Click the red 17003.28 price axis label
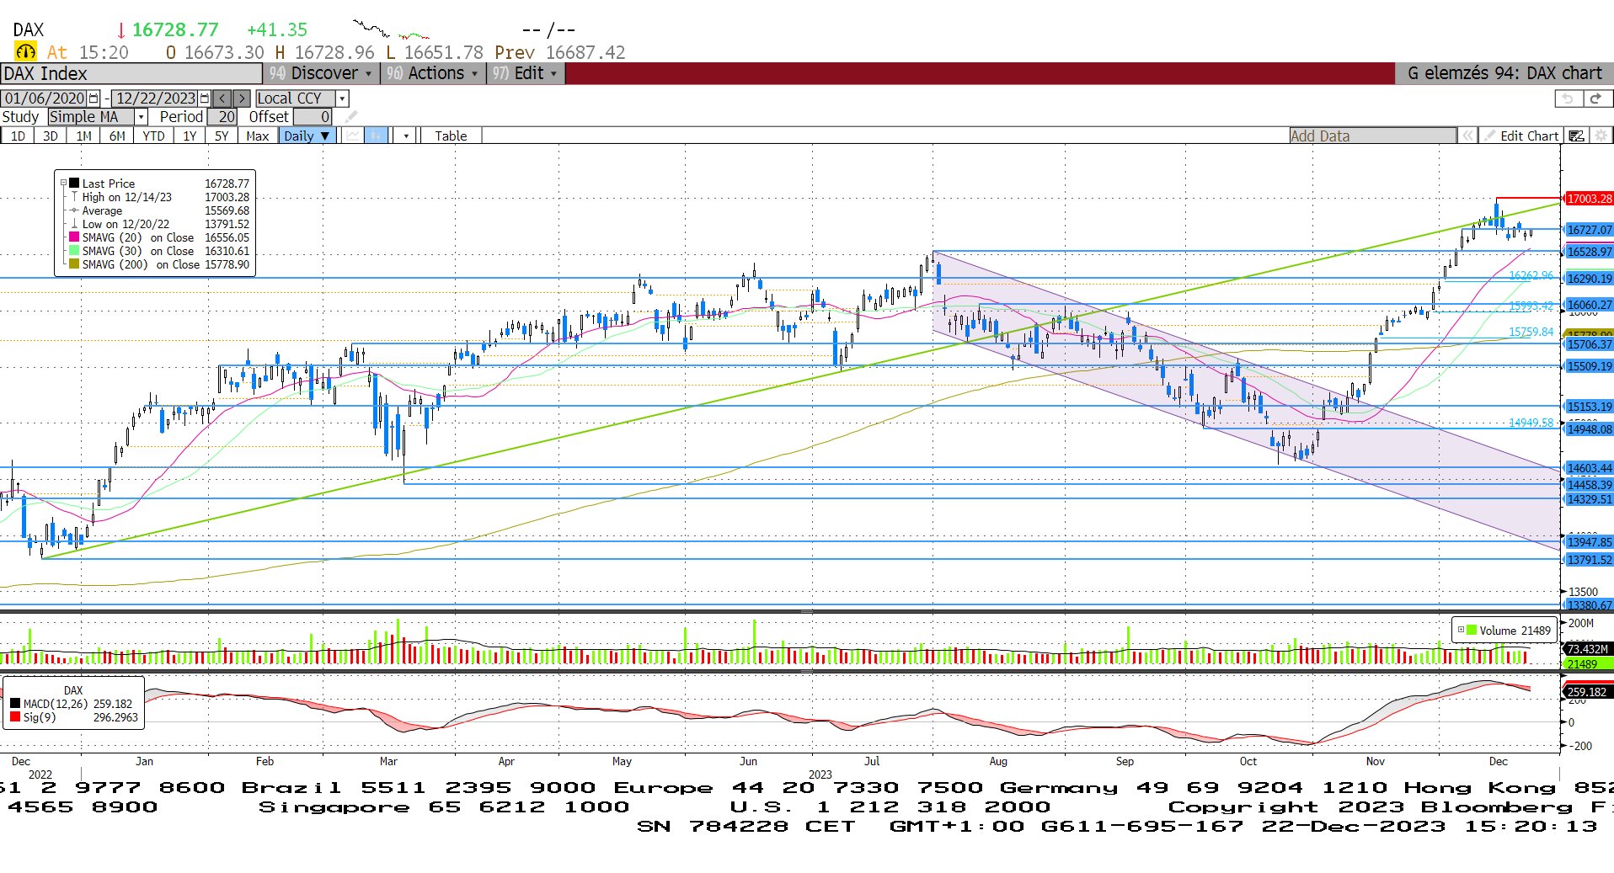Screen dimensions: 1614x873 click(1589, 199)
